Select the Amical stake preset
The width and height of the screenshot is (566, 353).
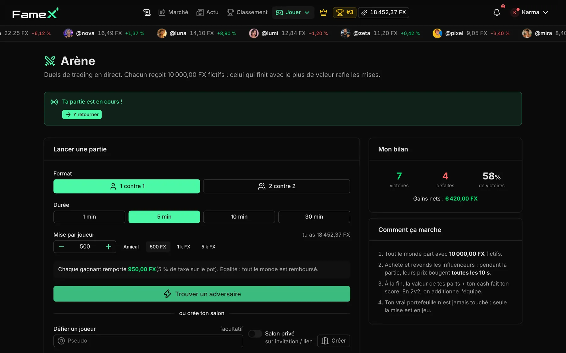click(131, 247)
